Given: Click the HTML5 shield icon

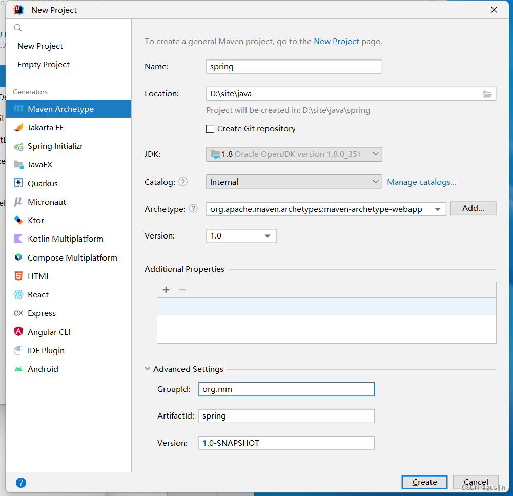Looking at the screenshot, I should pyautogui.click(x=18, y=276).
